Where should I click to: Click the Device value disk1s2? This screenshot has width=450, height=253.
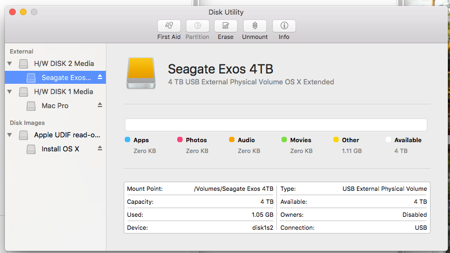(x=263, y=228)
